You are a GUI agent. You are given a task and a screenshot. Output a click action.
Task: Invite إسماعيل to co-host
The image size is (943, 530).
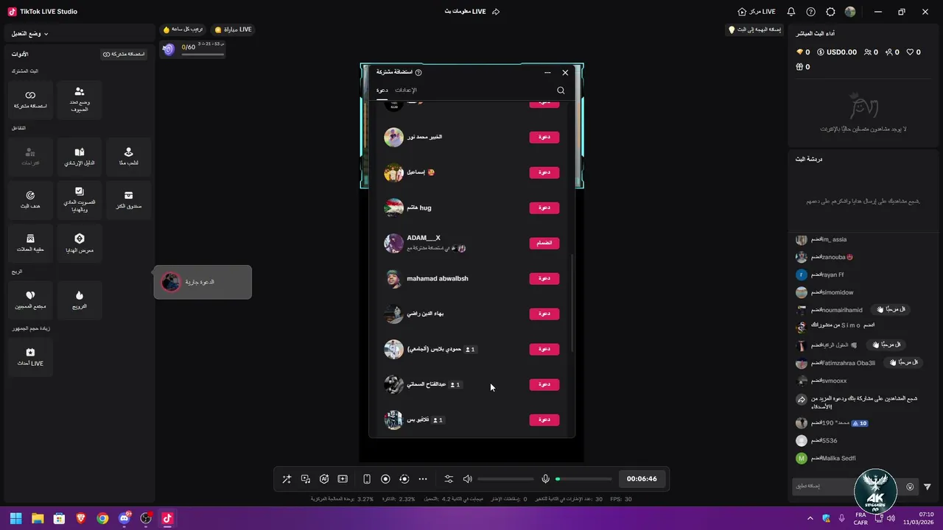point(544,172)
